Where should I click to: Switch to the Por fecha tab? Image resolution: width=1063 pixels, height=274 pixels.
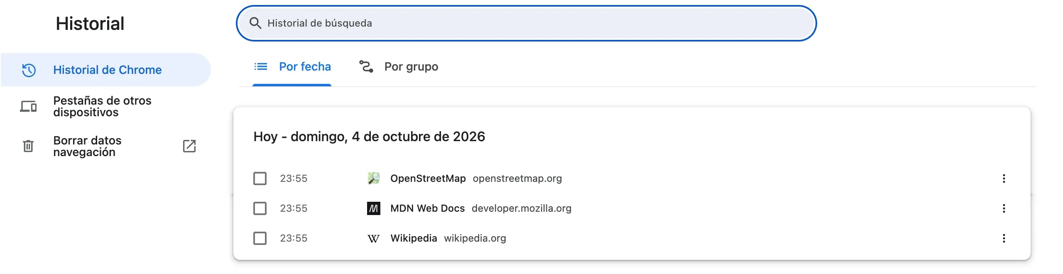tap(292, 67)
